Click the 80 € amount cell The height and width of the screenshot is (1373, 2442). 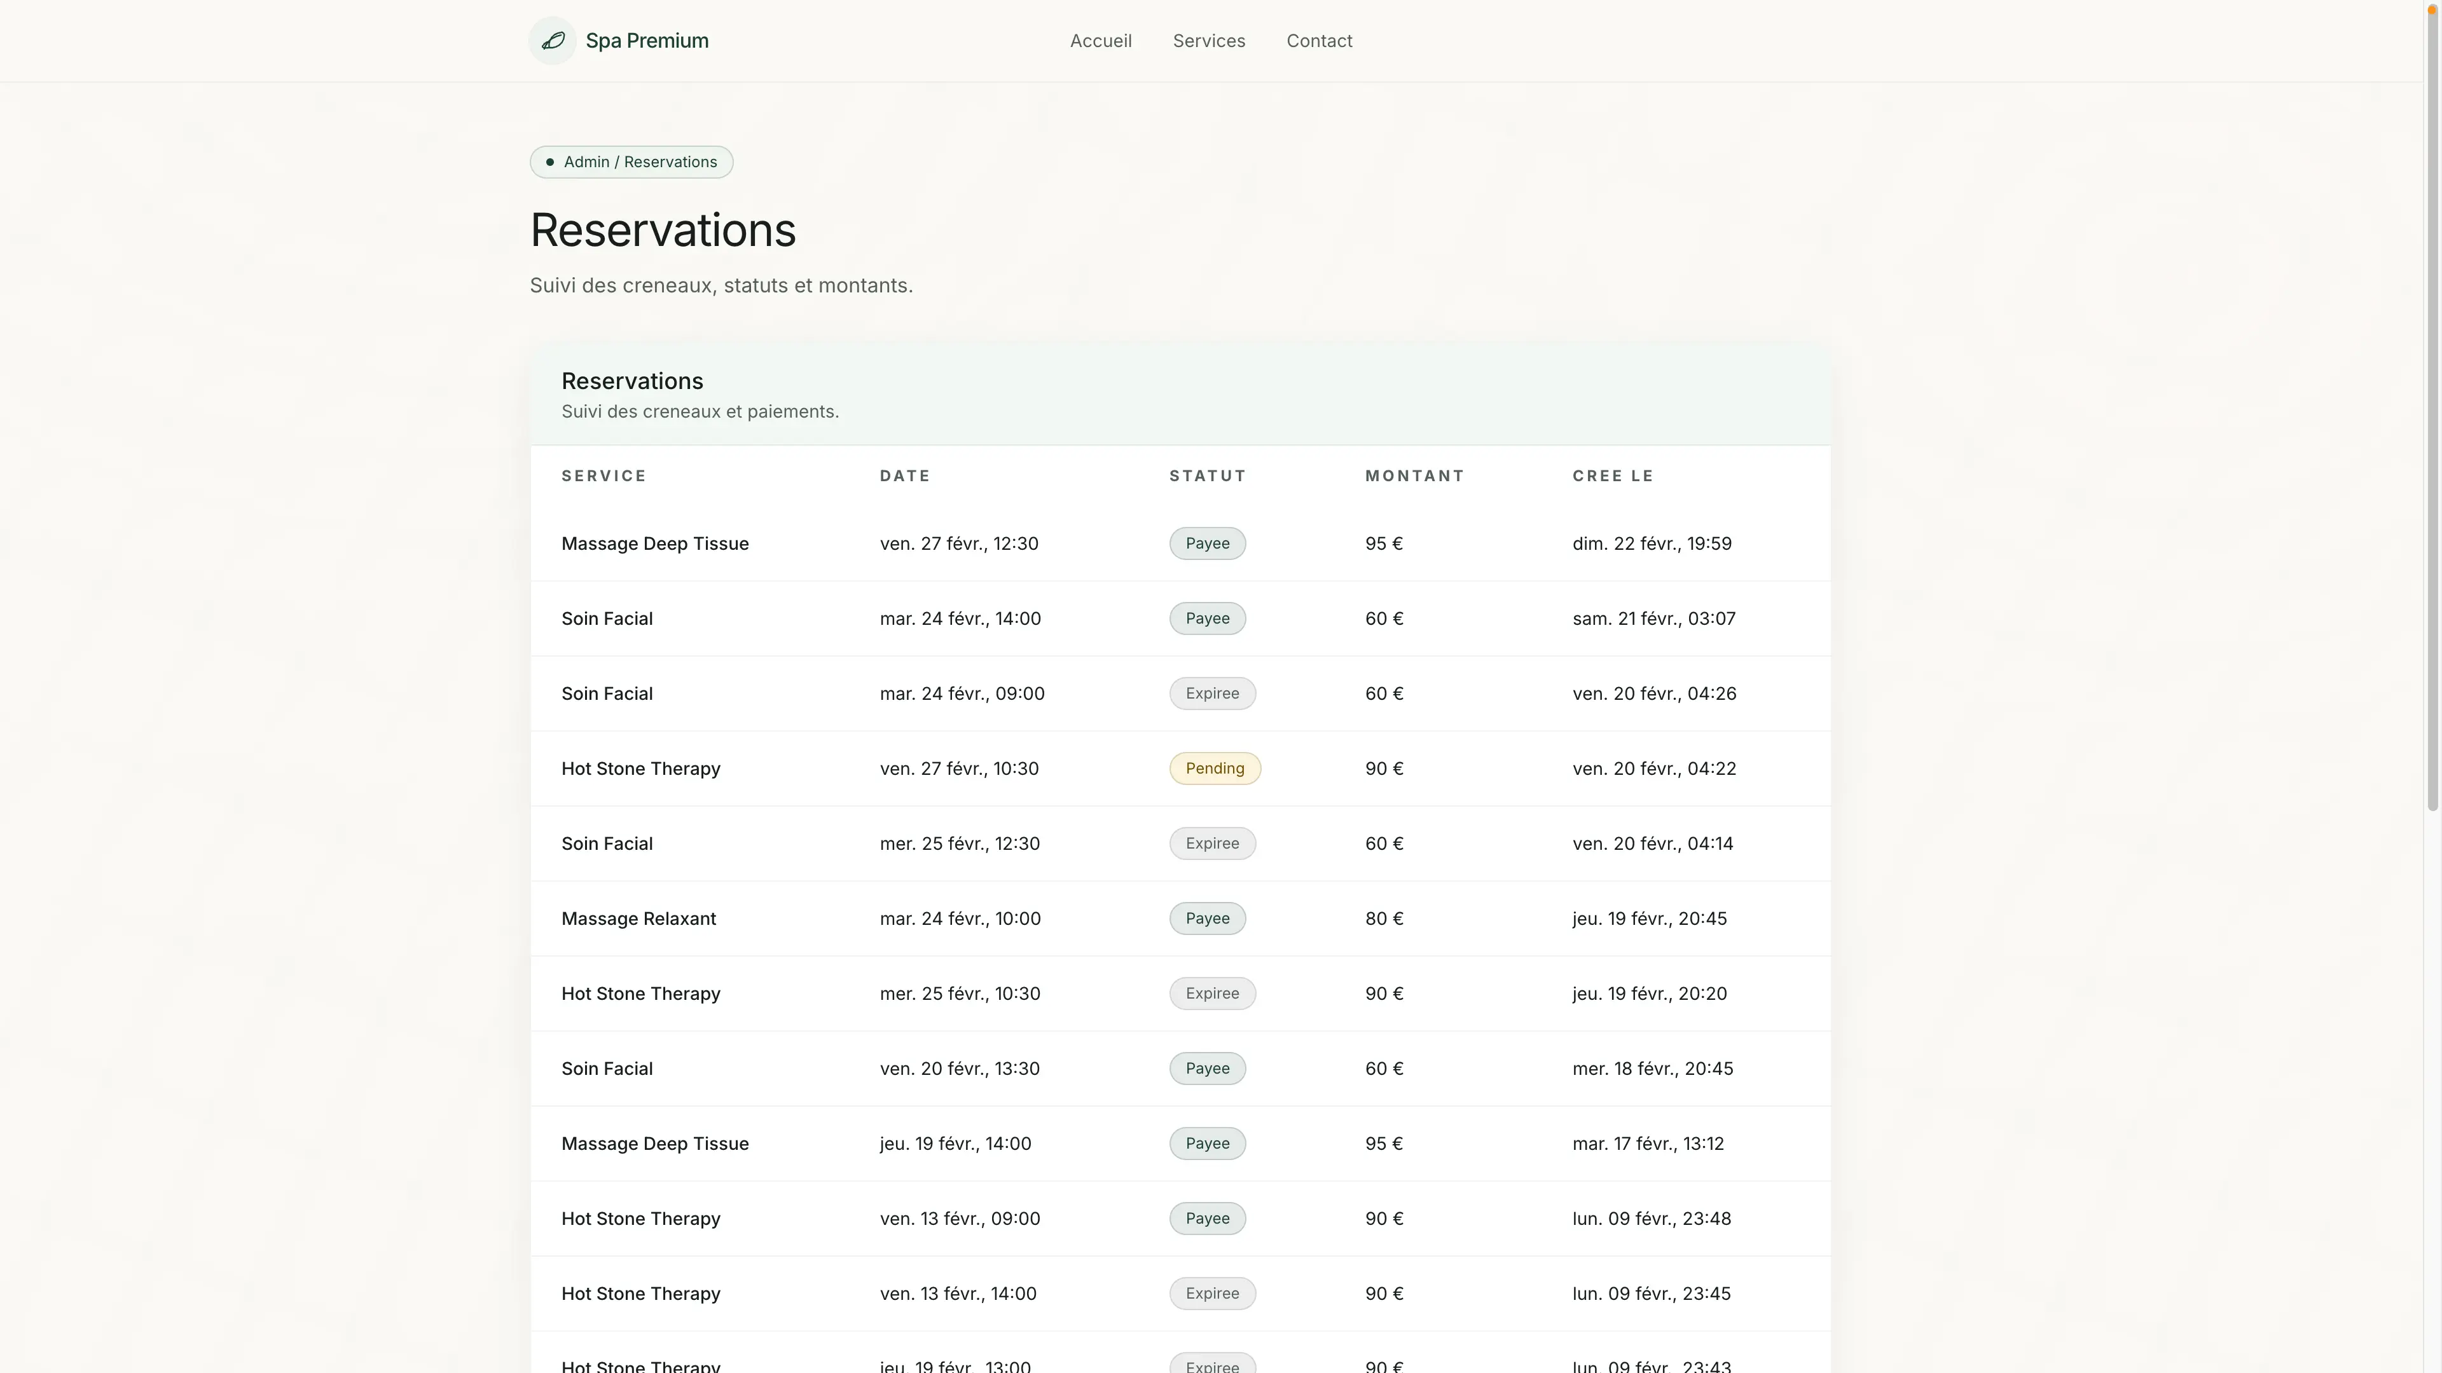pos(1383,918)
